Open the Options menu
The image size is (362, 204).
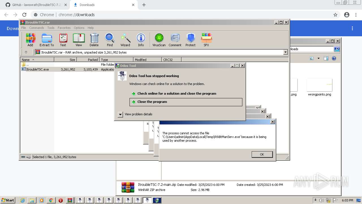(79, 28)
